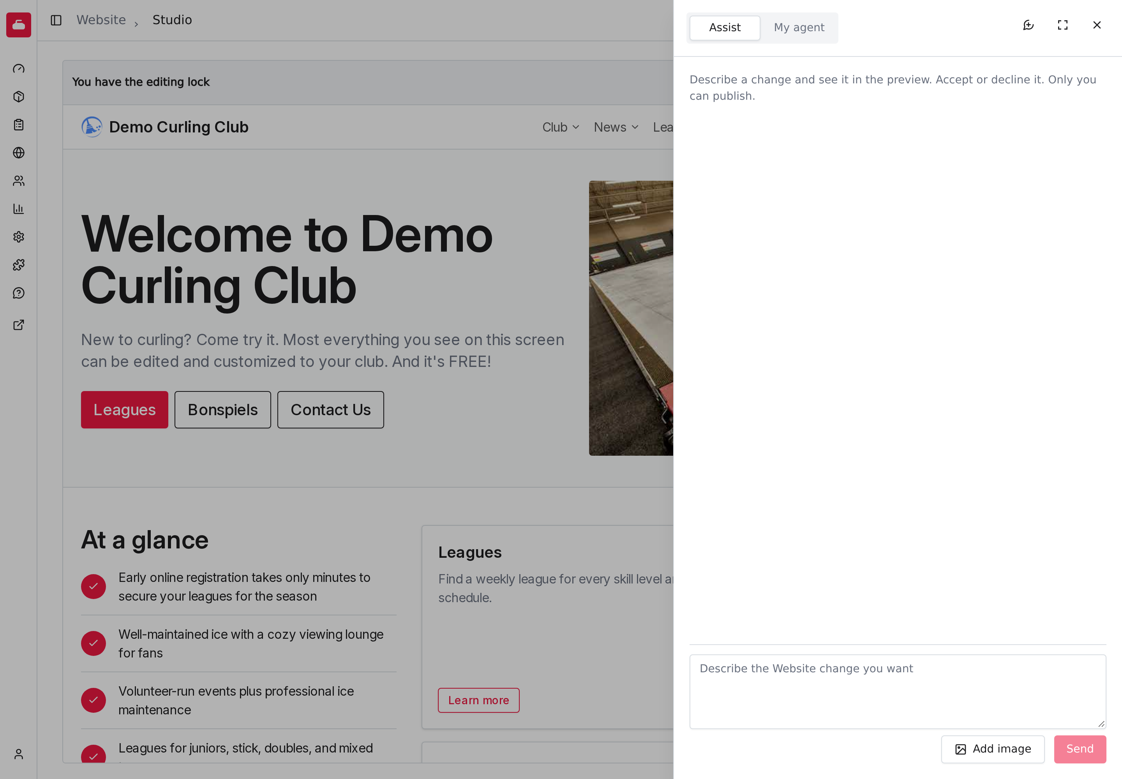The image size is (1122, 779).
Task: Click the You have the editing lock notice
Action: tap(141, 82)
